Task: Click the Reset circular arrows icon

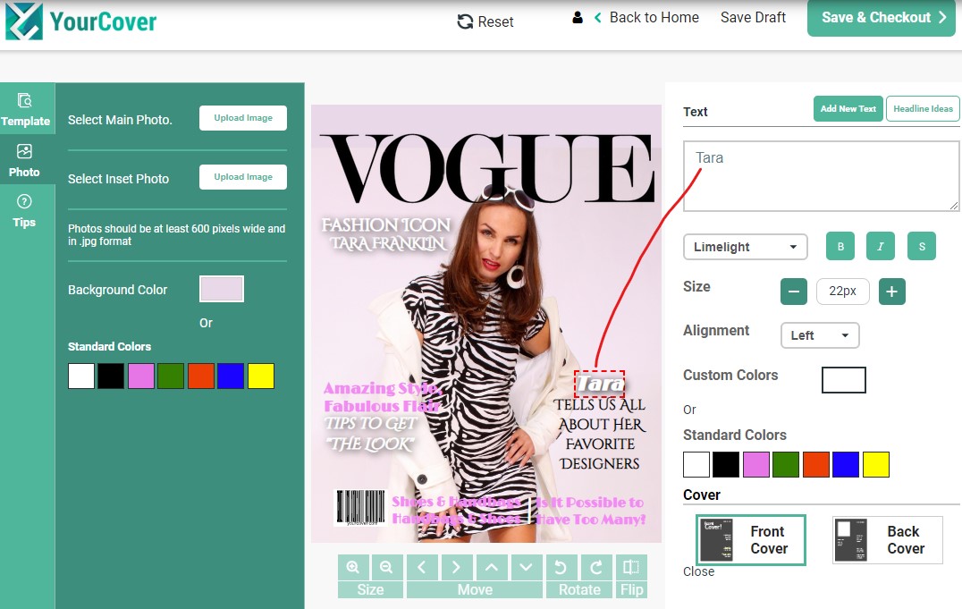Action: point(465,22)
